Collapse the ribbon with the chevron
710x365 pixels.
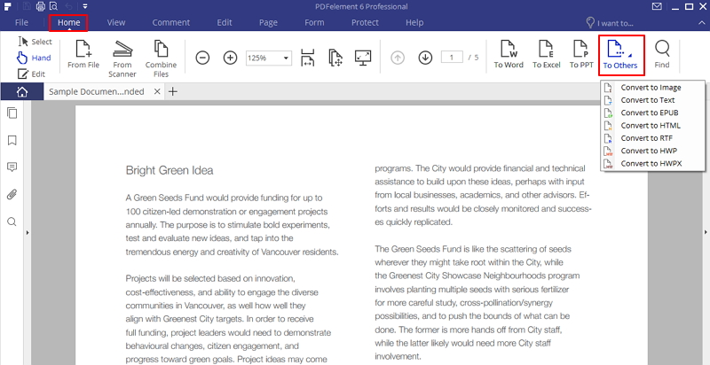tap(702, 22)
